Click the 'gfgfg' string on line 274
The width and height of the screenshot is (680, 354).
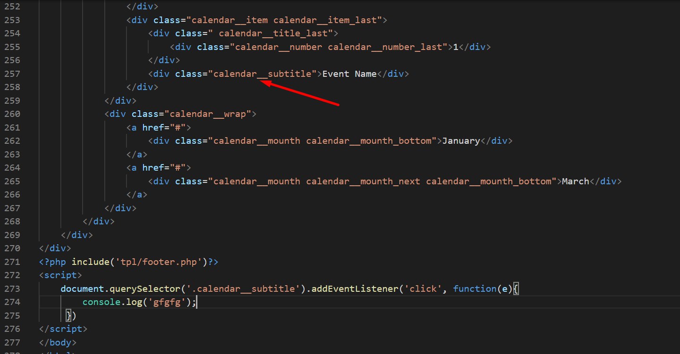[x=167, y=302]
